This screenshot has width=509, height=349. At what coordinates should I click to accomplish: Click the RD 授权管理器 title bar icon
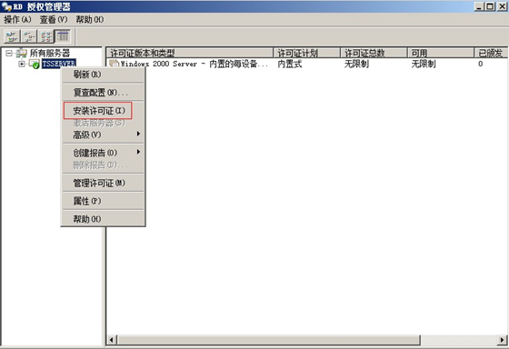6,6
